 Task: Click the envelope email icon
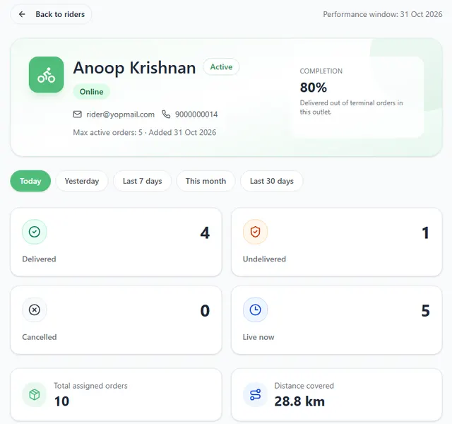pos(77,114)
